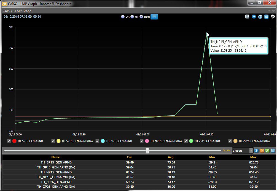Screen dimensions: 277x191
Task: Click the green curve line icon
Action: 267,151
